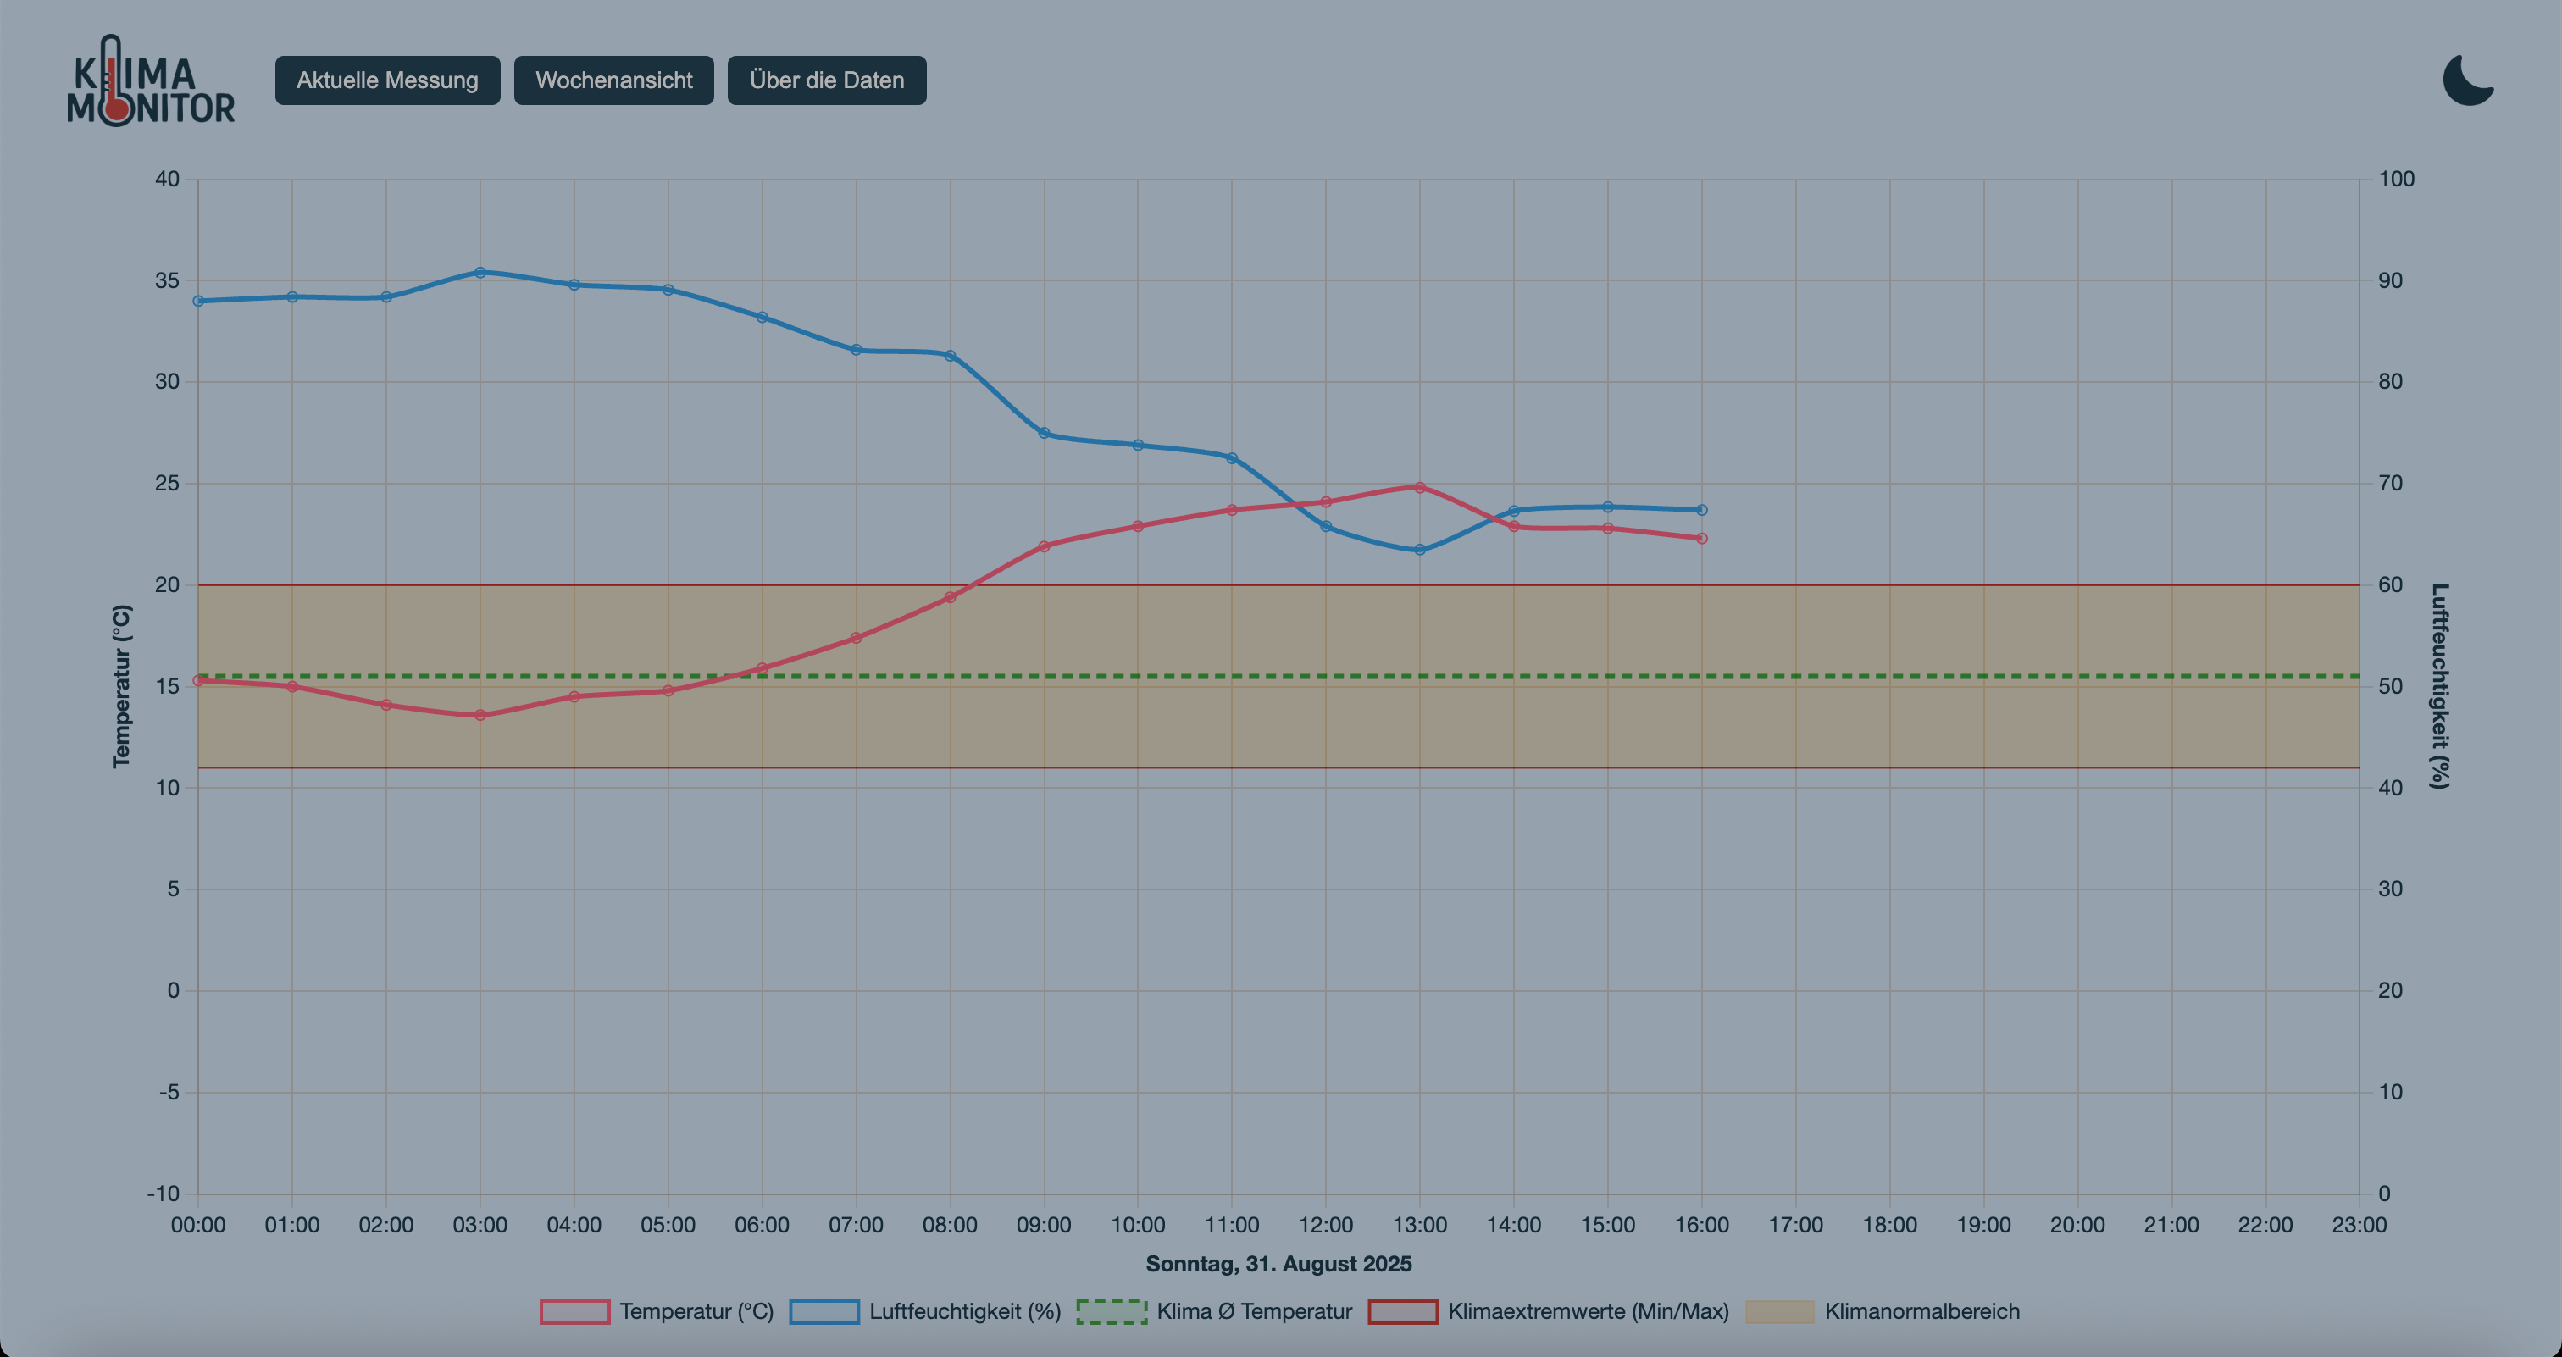Click the humidity data point at 08:00
Screen dimensions: 2562x1357
pyautogui.click(x=950, y=356)
